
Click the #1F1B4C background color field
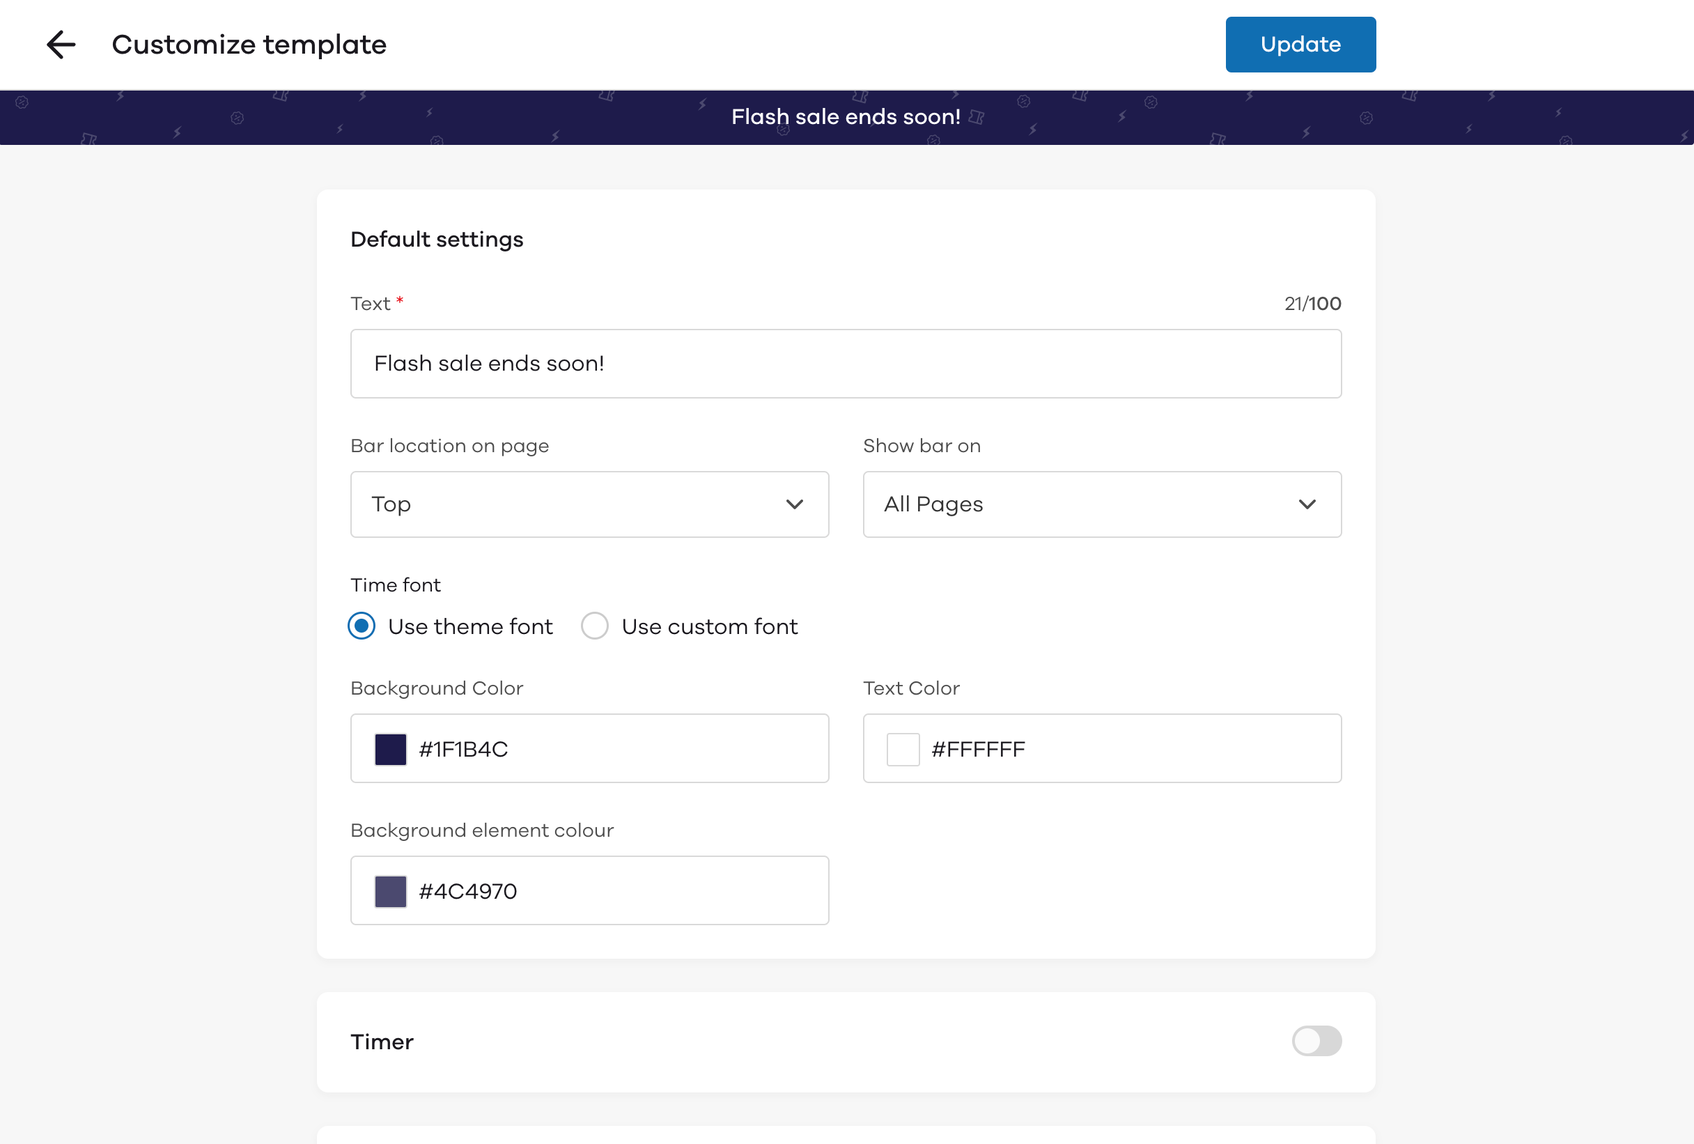(589, 748)
